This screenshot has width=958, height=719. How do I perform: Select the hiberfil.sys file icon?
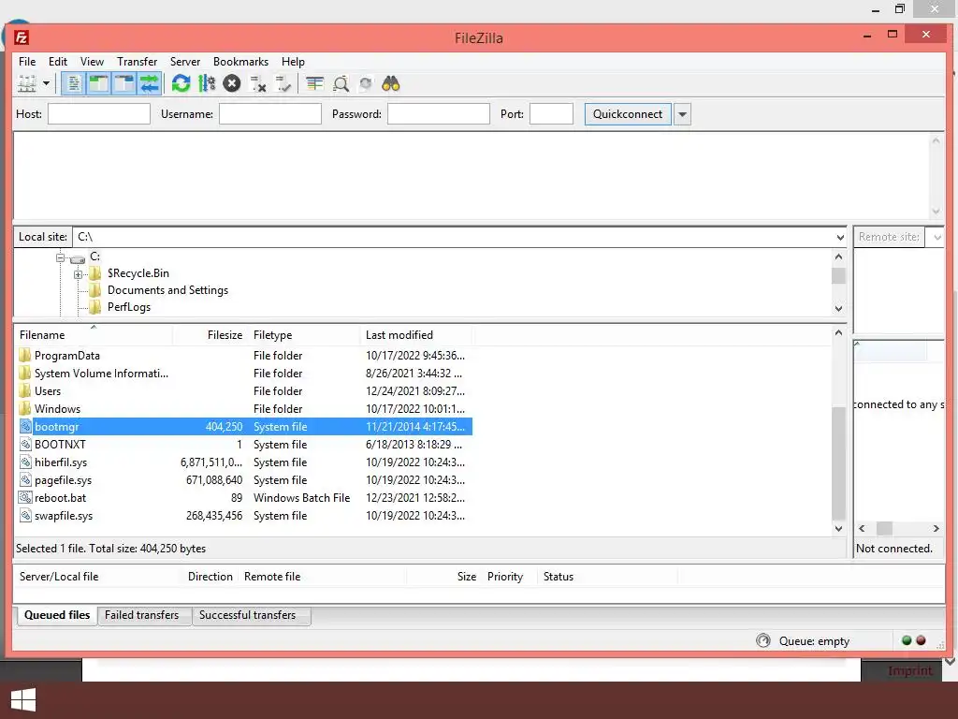25,462
